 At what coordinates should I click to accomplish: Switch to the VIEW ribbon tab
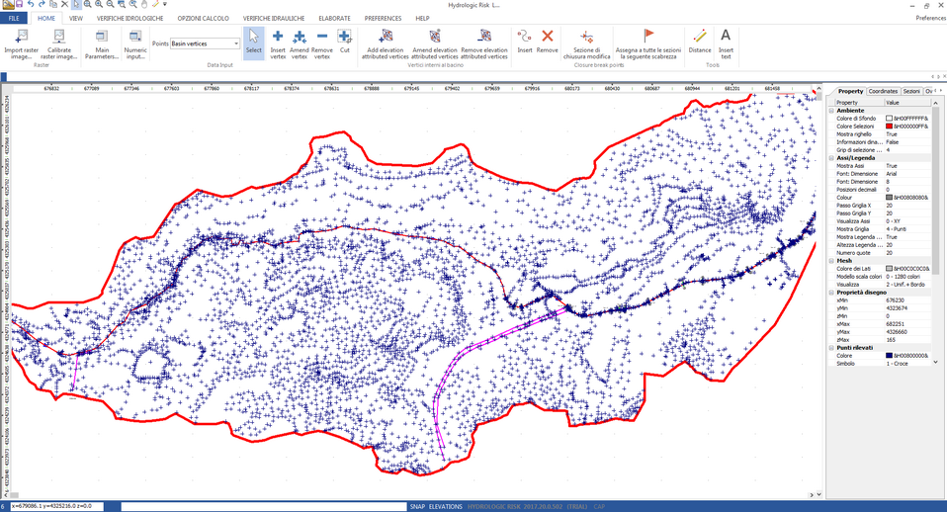coord(76,18)
